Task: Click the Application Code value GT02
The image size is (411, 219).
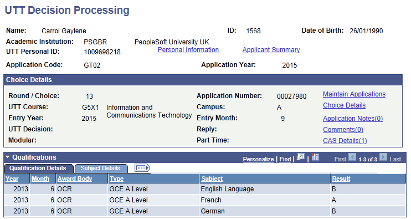Action: coord(92,65)
